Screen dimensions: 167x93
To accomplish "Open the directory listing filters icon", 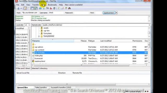I will click(59, 8).
